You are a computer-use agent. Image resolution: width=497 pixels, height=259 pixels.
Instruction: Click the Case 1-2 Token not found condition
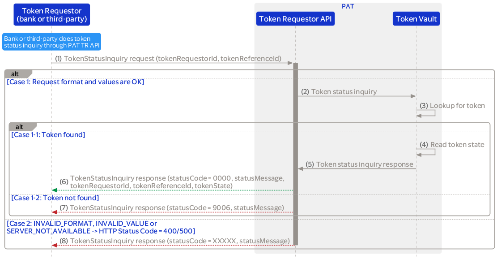55,198
